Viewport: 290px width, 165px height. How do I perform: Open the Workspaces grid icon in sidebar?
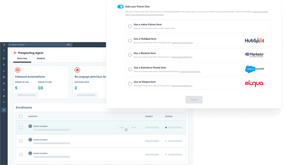click(4, 58)
